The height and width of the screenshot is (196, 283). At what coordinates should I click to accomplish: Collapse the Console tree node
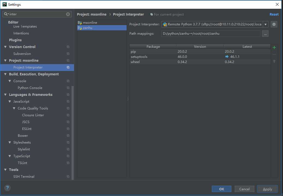coord(10,81)
